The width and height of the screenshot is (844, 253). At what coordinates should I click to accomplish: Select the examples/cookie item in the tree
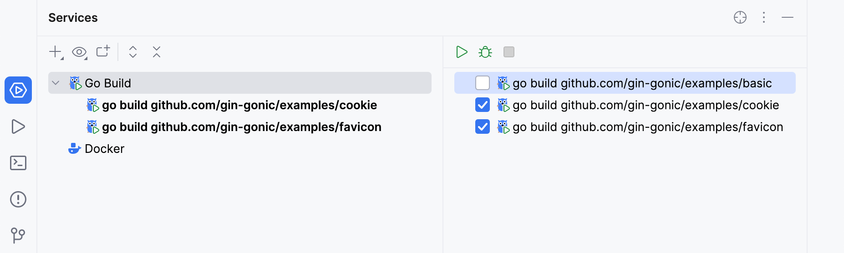pos(239,105)
